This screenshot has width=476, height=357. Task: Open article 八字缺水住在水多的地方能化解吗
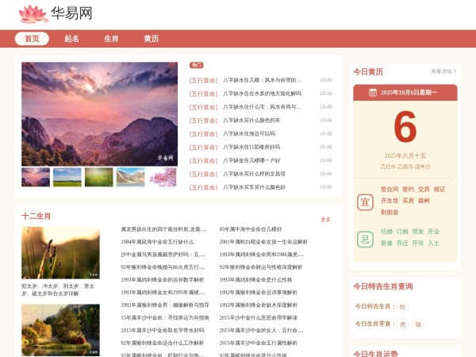pyautogui.click(x=262, y=94)
